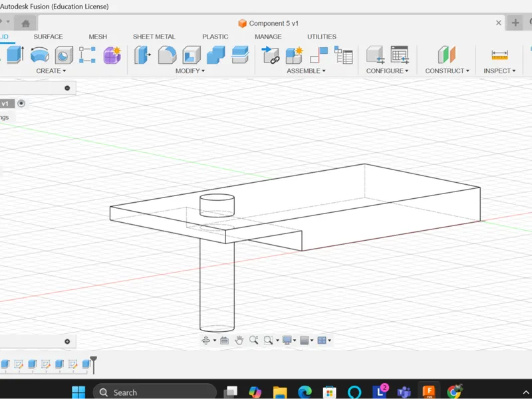Click the Orbit navigation icon
532x399 pixels.
point(205,340)
